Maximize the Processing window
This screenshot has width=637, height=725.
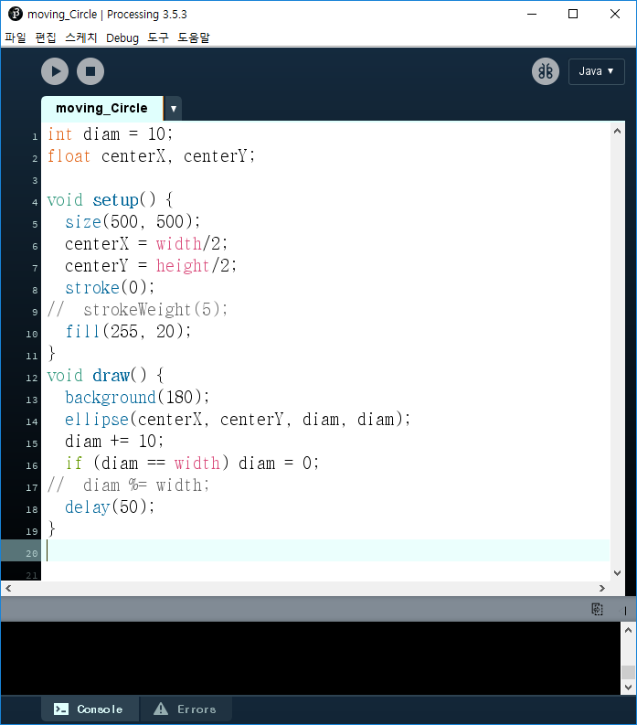coord(573,14)
